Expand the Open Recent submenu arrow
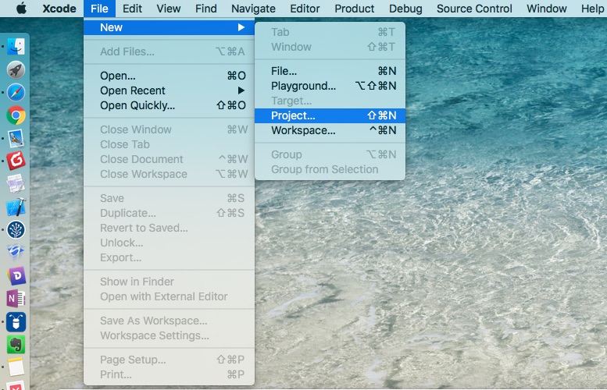 pos(241,90)
